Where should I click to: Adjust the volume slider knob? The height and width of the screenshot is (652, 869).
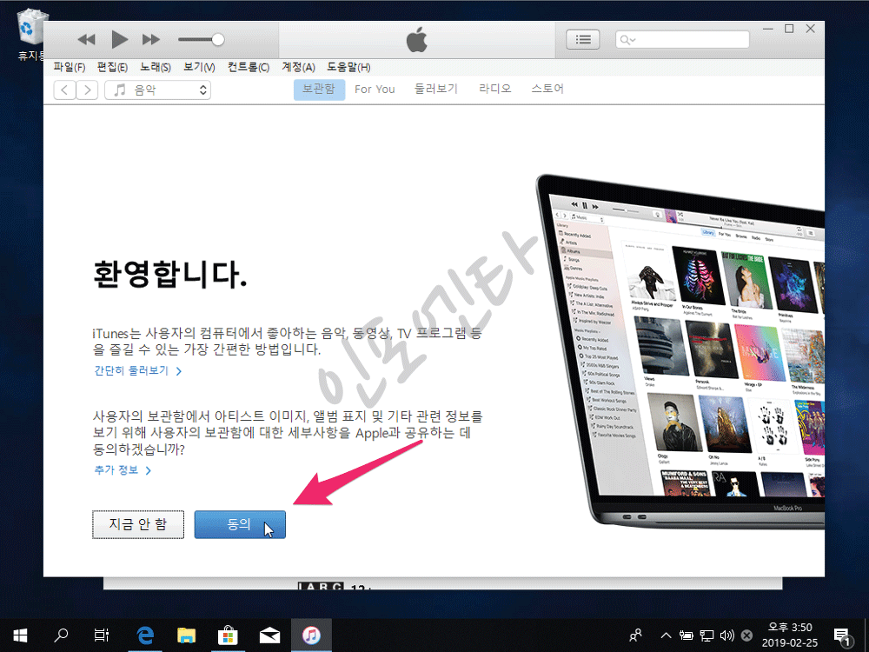(x=218, y=39)
